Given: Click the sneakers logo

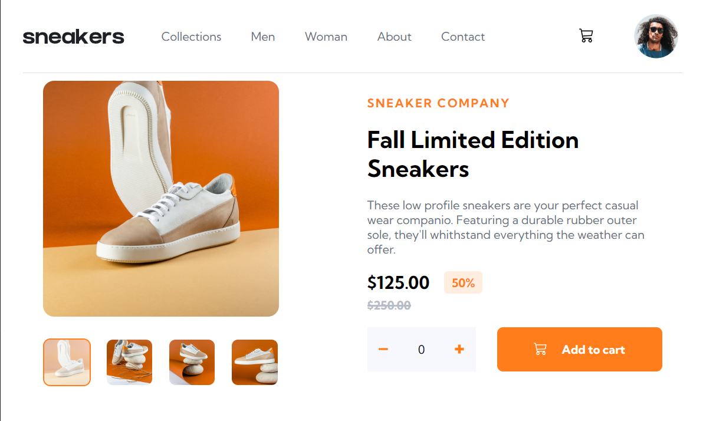Looking at the screenshot, I should coord(73,36).
